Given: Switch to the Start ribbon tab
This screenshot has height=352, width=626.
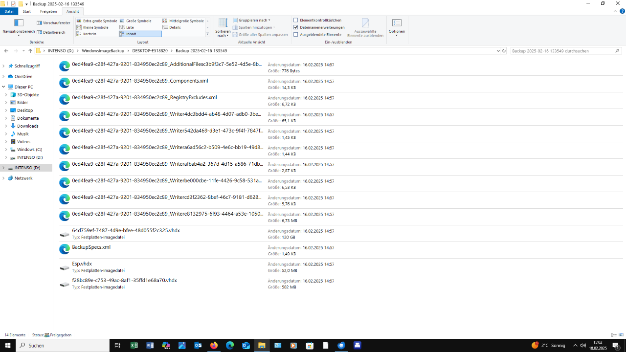Looking at the screenshot, I should pyautogui.click(x=27, y=11).
